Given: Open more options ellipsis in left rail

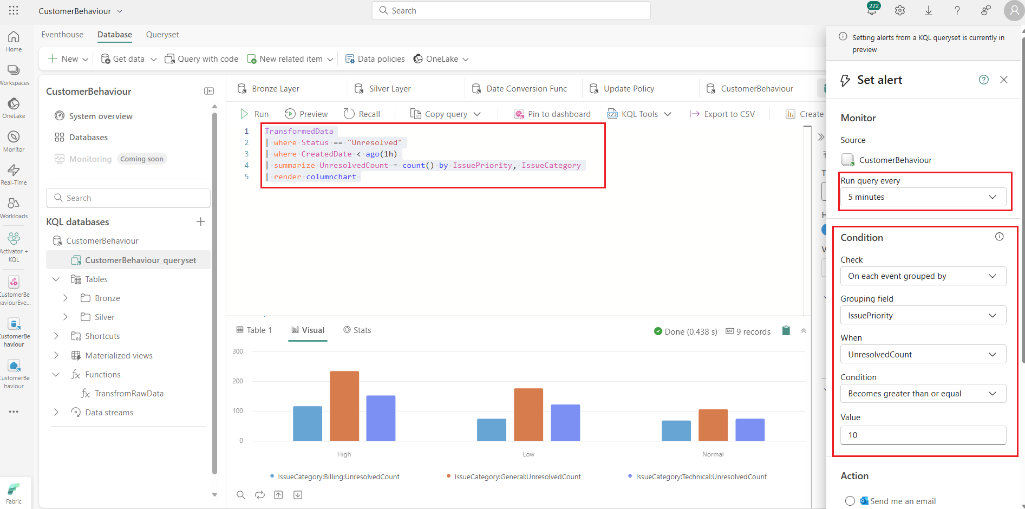Looking at the screenshot, I should point(14,412).
